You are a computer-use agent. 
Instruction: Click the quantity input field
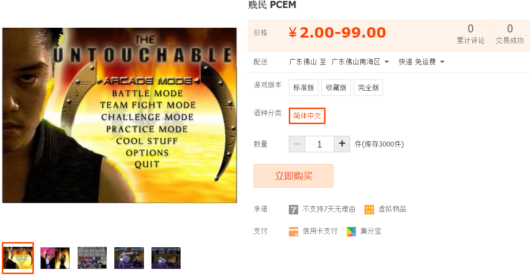click(319, 144)
